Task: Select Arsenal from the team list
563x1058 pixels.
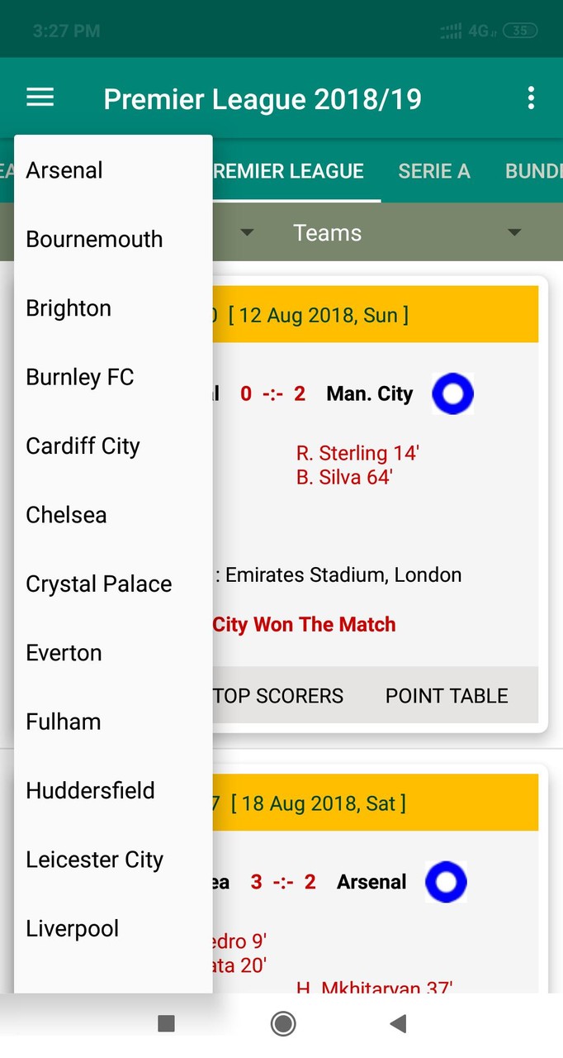Action: pos(64,170)
